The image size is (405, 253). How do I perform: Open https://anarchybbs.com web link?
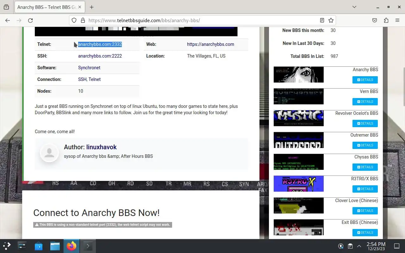coord(210,44)
